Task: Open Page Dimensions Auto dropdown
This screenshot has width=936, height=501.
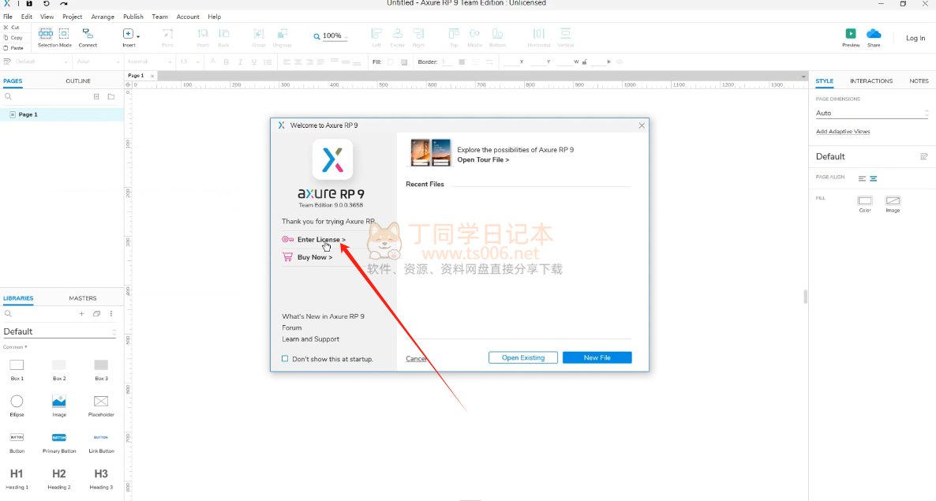Action: (871, 114)
